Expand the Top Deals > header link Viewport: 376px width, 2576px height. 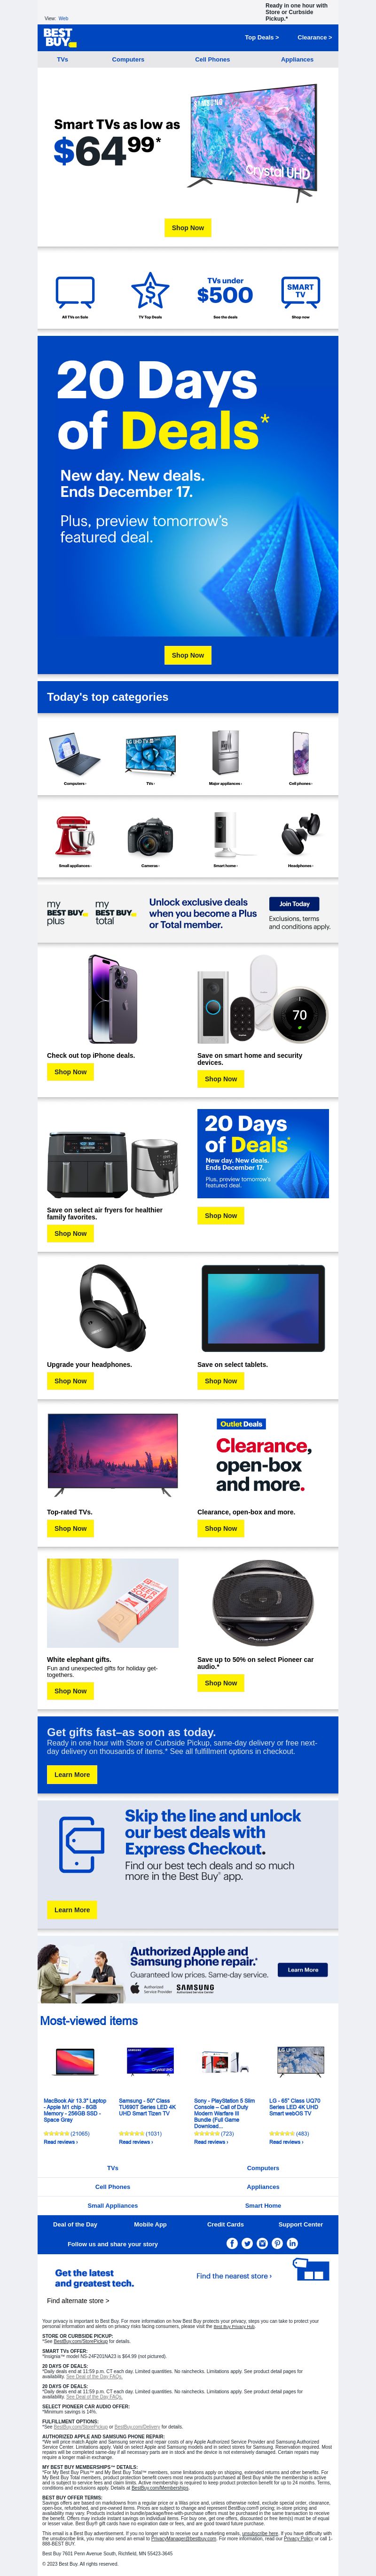pyautogui.click(x=262, y=37)
